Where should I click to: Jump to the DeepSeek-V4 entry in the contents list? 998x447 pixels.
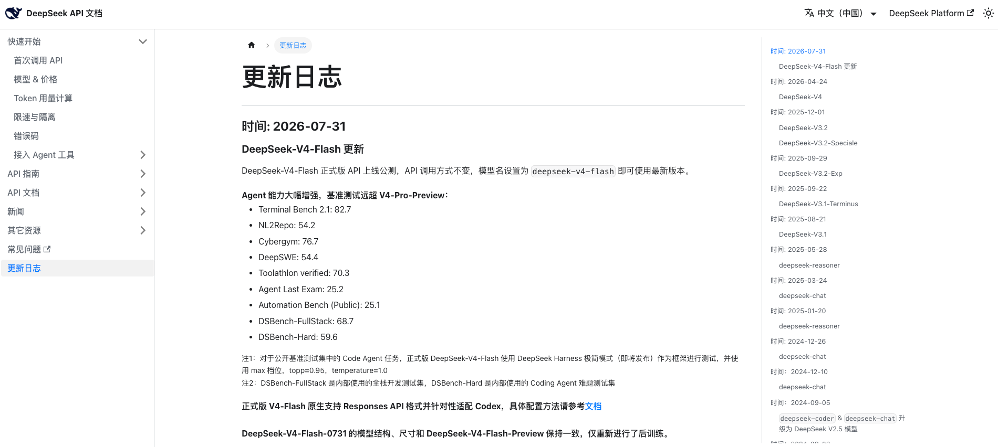(801, 97)
